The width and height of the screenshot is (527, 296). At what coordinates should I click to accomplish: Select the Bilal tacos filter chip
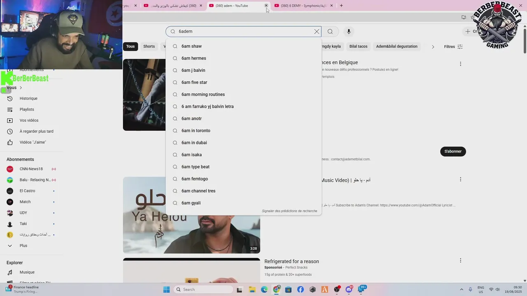(358, 46)
